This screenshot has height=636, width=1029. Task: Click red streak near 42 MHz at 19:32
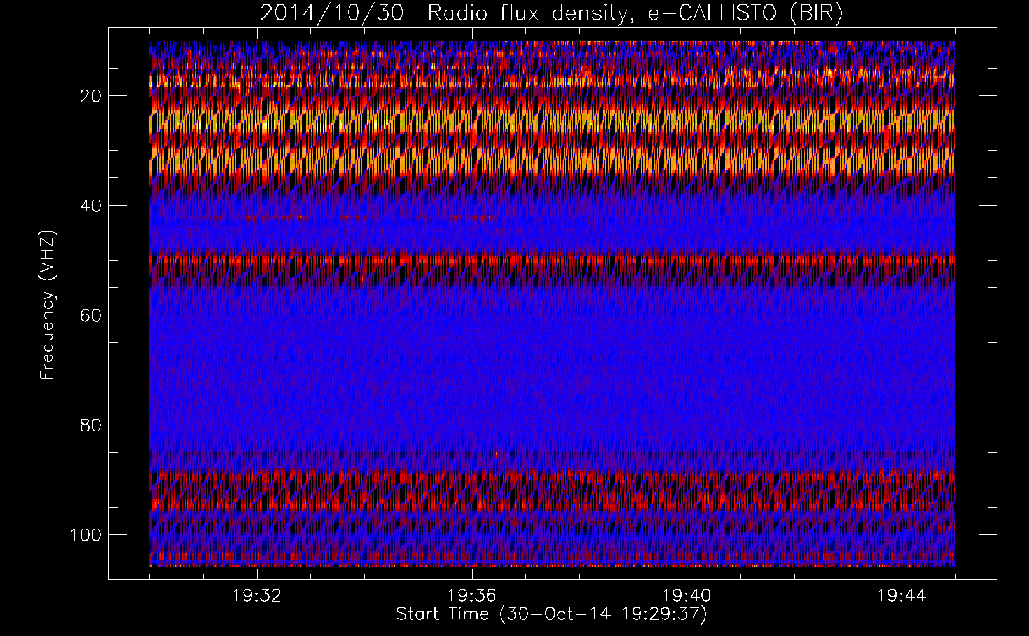click(x=254, y=218)
